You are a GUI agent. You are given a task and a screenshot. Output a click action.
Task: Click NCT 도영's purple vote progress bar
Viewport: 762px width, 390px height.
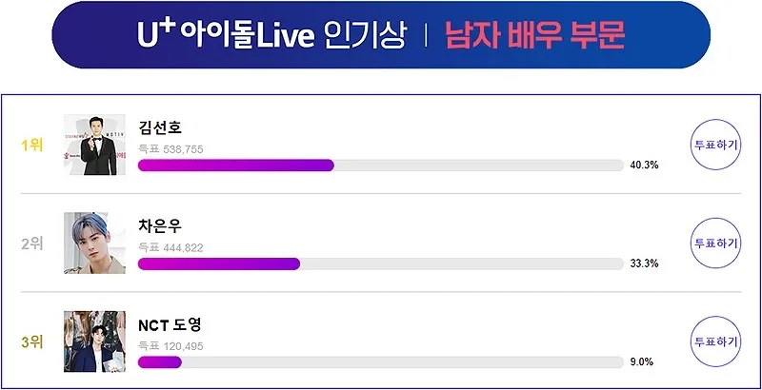click(x=160, y=362)
